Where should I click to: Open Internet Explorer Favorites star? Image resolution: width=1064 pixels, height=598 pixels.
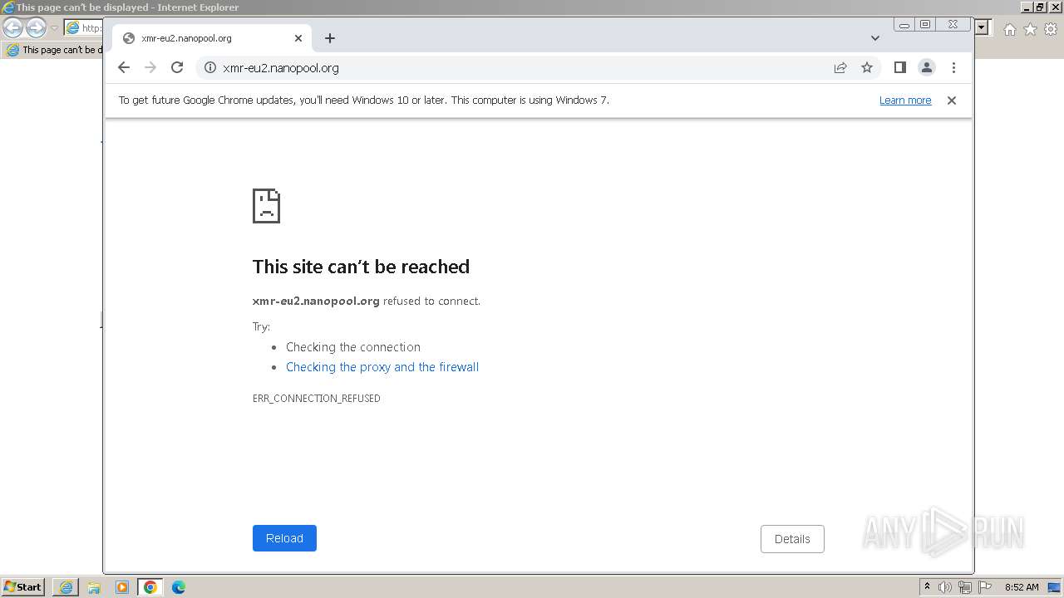[x=1030, y=29]
